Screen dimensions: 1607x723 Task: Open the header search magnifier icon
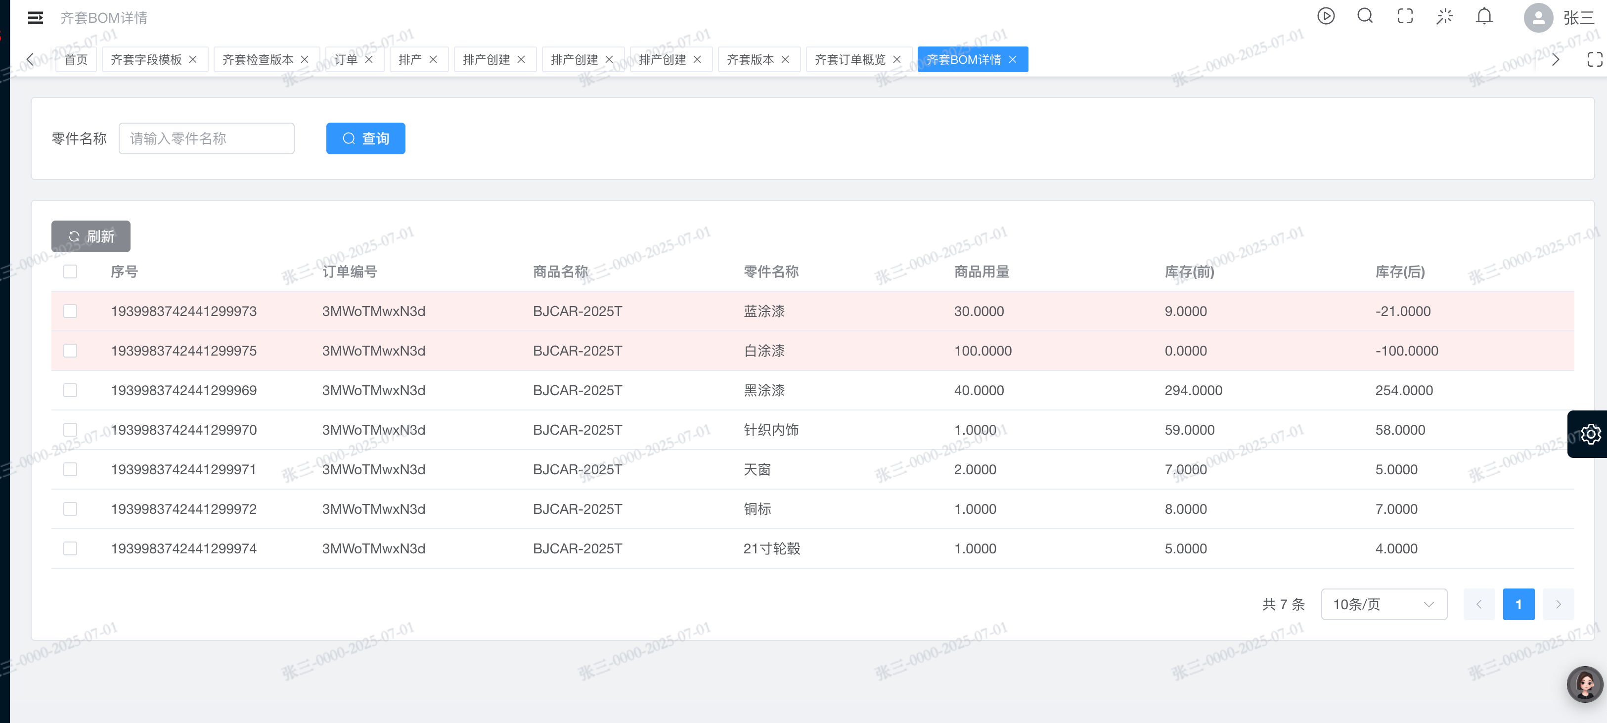click(x=1365, y=16)
